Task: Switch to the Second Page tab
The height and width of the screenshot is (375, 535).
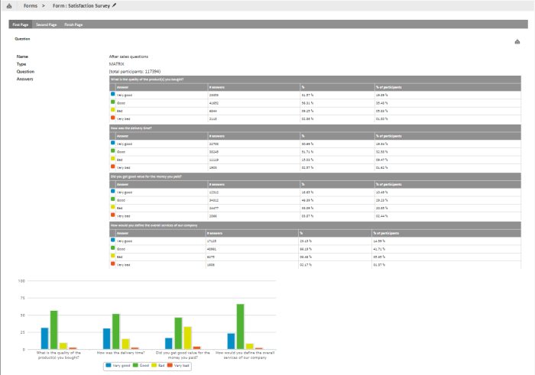Action: 47,24
